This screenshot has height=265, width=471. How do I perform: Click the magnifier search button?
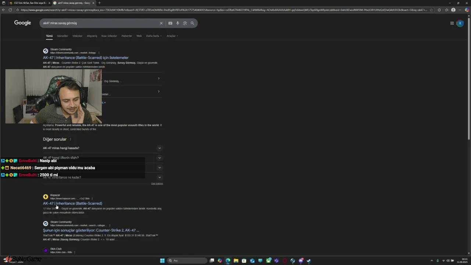click(192, 23)
